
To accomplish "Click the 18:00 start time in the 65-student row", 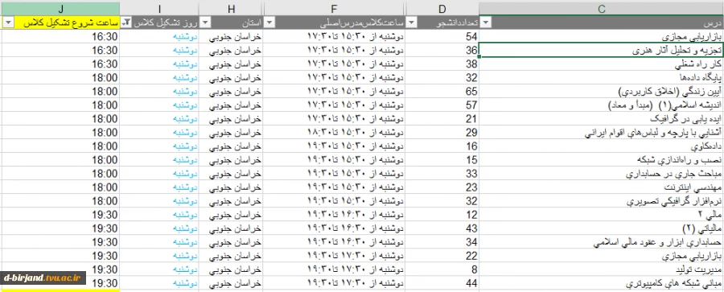I will tap(60, 92).
